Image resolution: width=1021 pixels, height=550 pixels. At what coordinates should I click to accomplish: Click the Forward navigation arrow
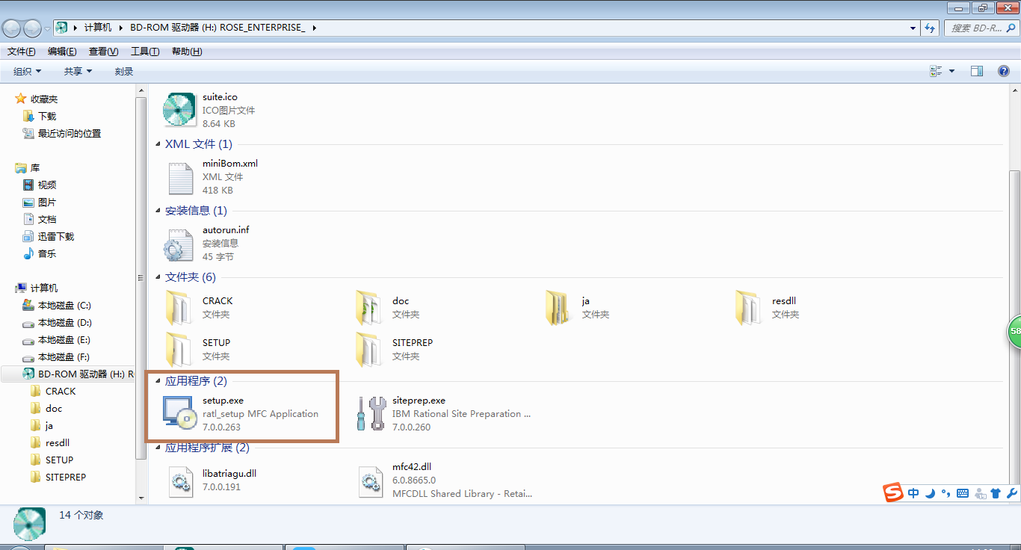(x=33, y=28)
